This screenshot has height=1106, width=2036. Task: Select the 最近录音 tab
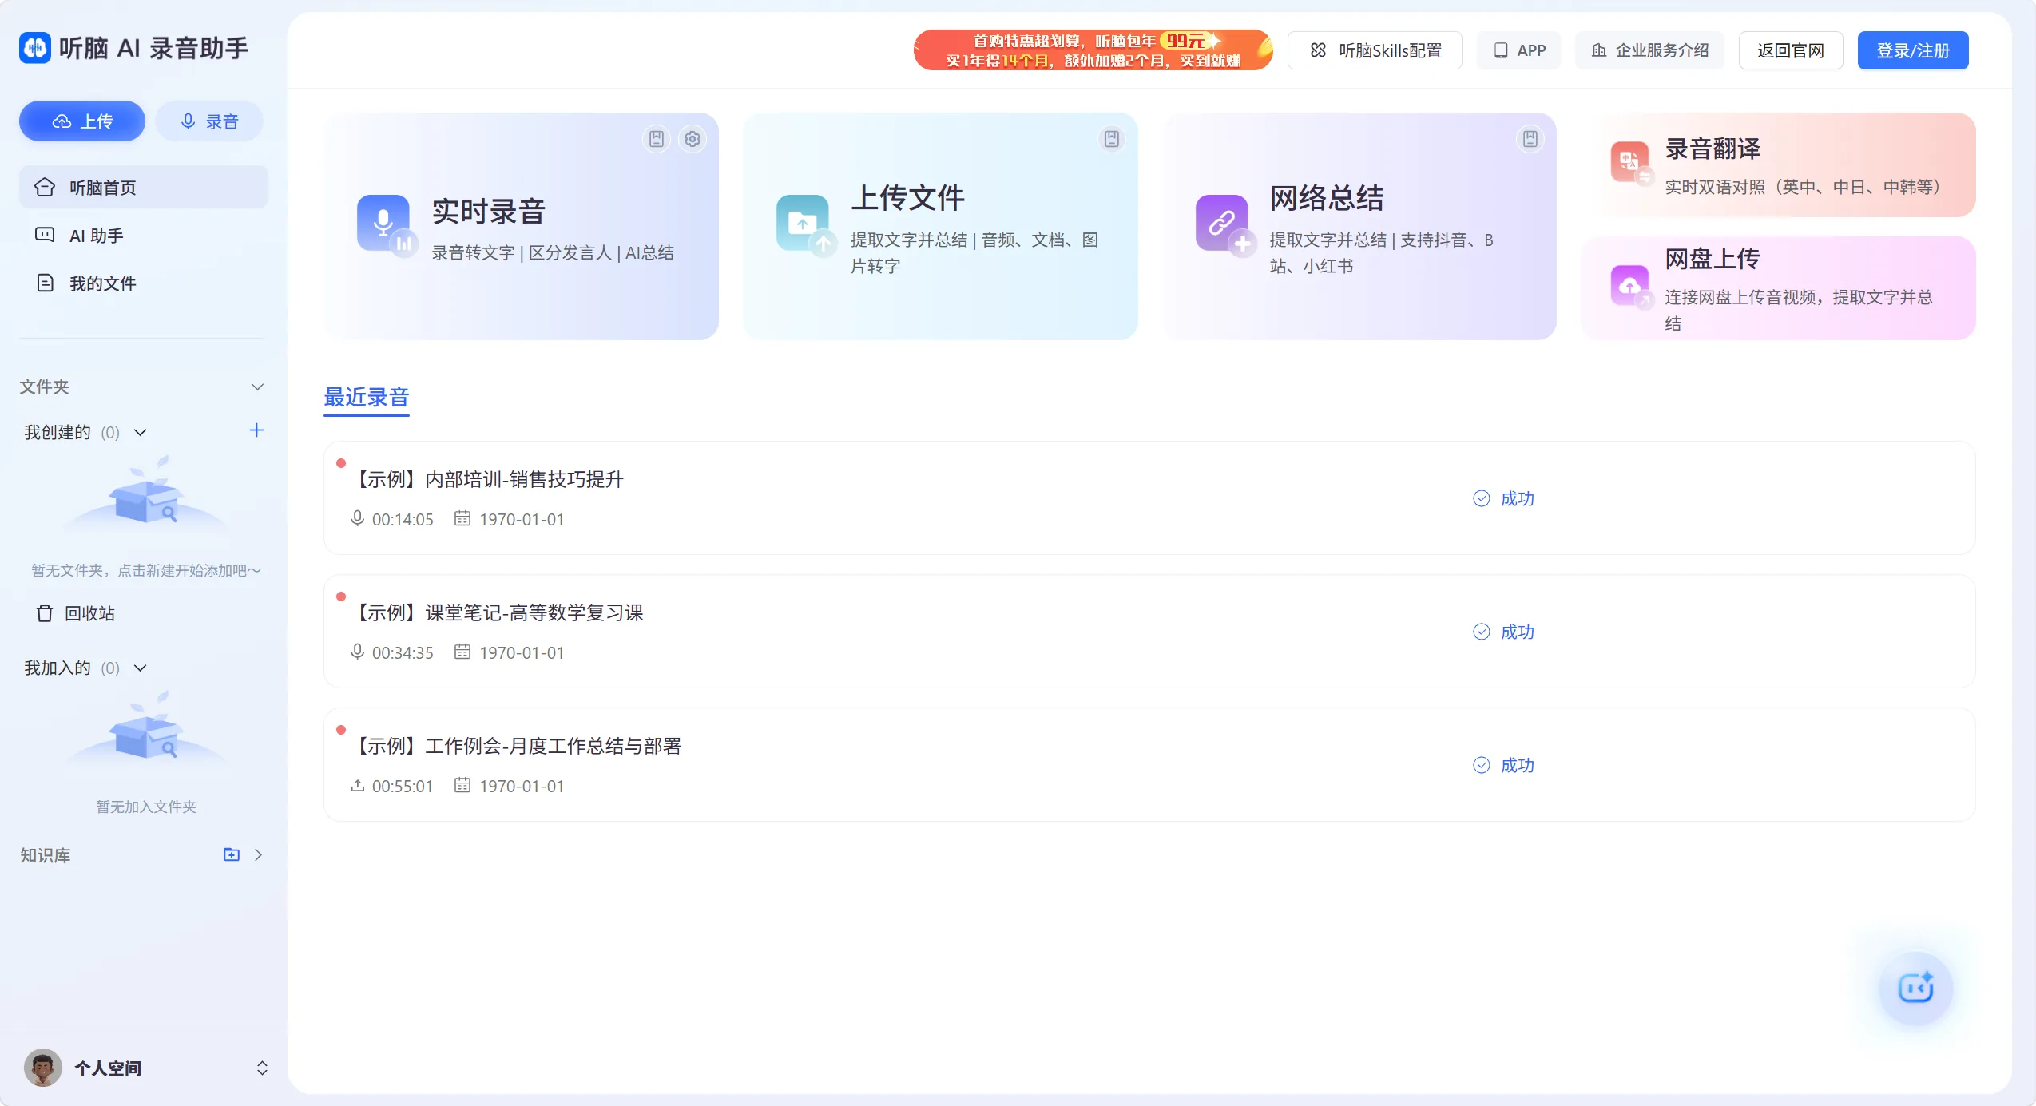[367, 397]
